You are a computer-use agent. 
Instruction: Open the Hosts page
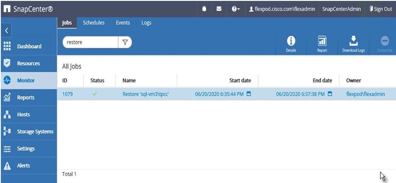(x=29, y=114)
